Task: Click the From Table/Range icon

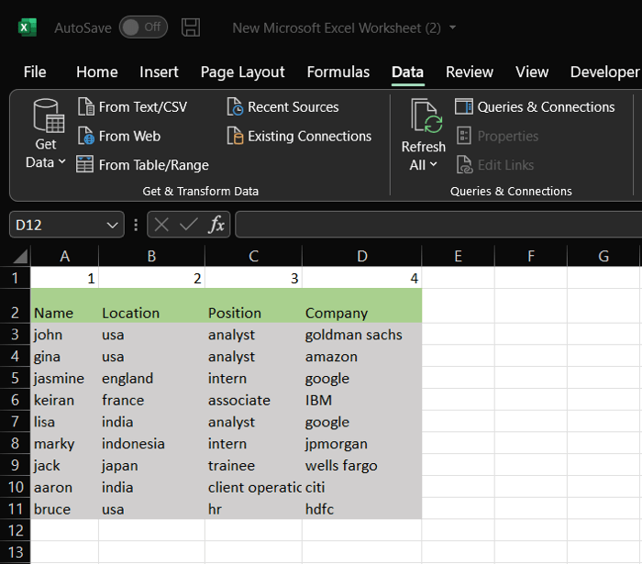Action: [84, 164]
